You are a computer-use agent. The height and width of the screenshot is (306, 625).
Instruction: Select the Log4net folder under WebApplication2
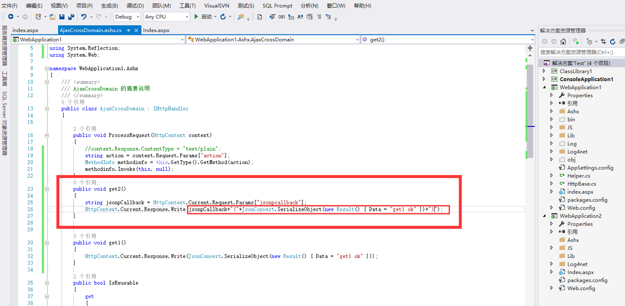tap(577, 264)
